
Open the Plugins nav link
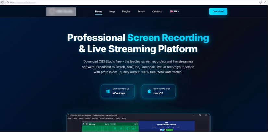126,11
